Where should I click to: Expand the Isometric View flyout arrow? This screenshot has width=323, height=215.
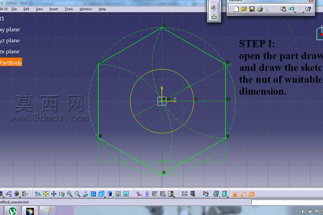[105, 197]
